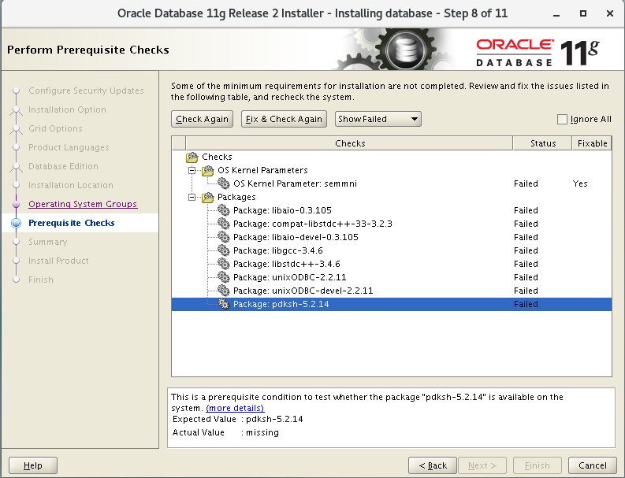
Task: Click the Cancel button
Action: [593, 465]
